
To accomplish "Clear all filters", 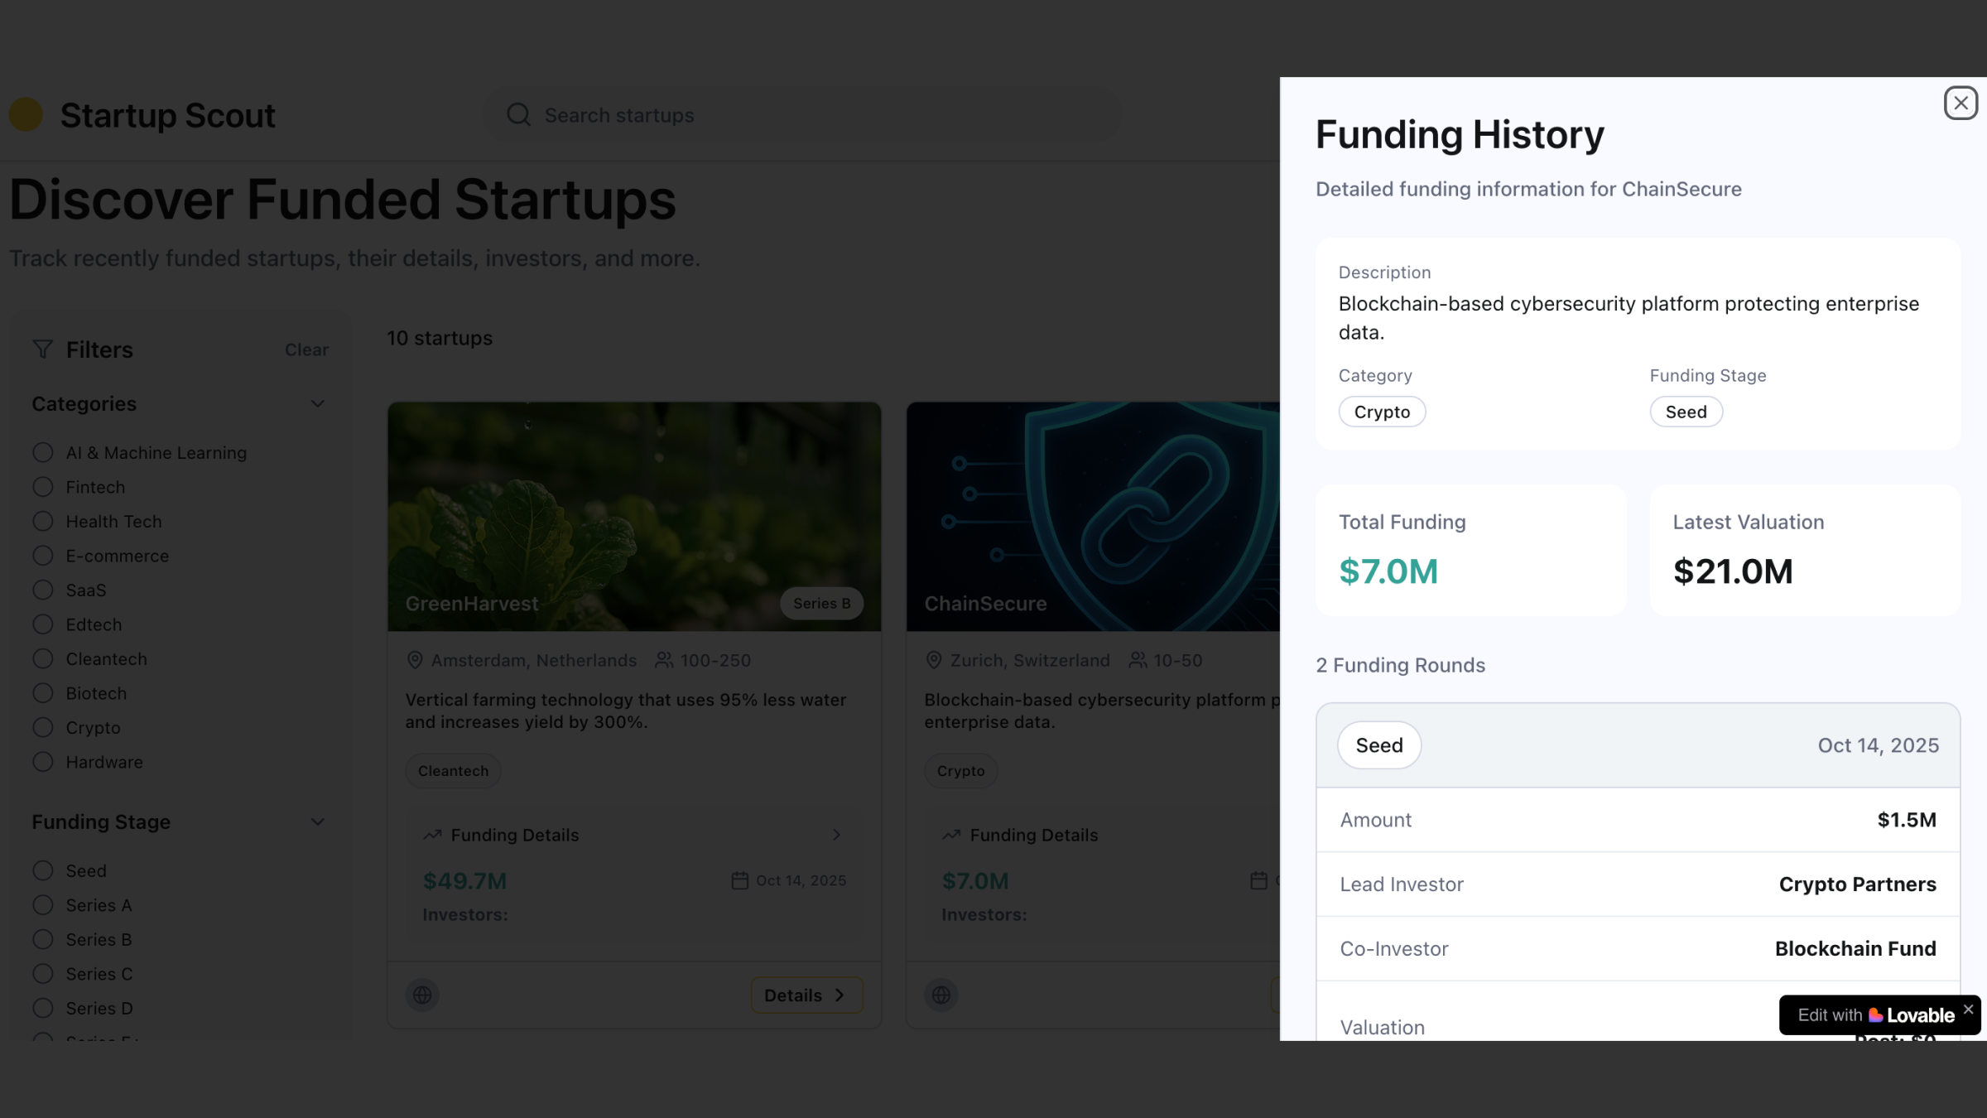I will coord(306,350).
